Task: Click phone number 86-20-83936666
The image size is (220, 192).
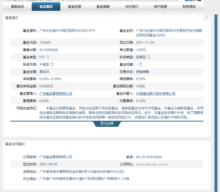Action: 149,157
